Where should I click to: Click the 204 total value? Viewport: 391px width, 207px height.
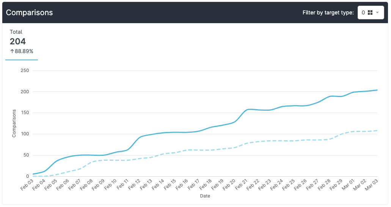click(x=18, y=41)
